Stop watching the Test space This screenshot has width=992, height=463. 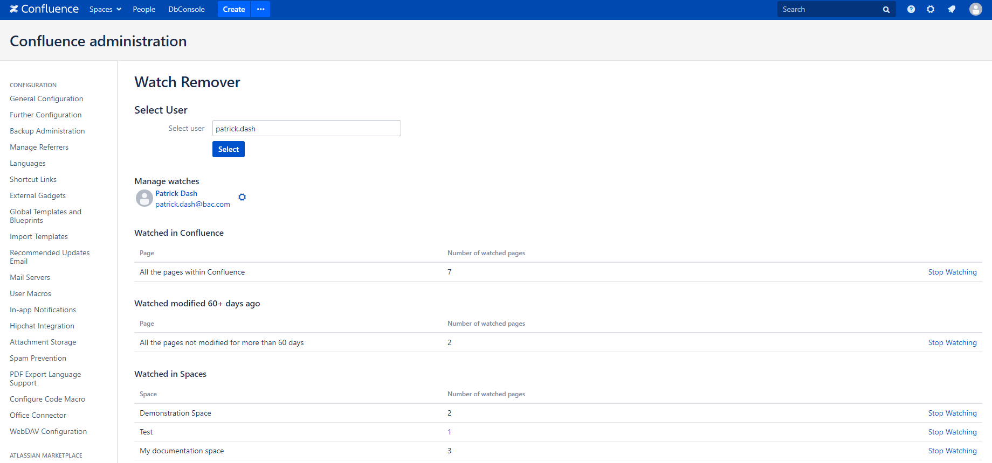(x=952, y=432)
